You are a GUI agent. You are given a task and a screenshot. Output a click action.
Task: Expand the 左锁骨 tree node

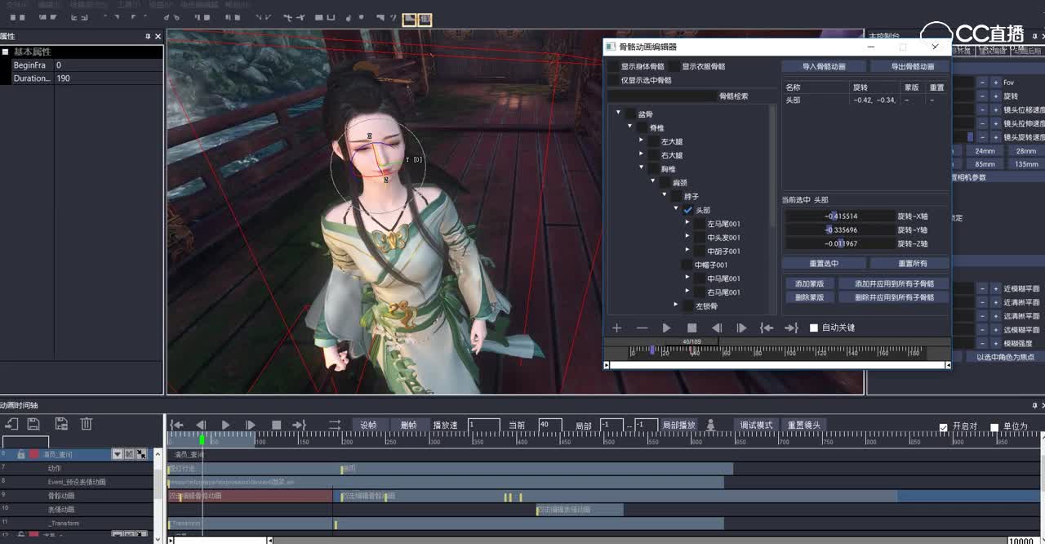[x=676, y=305]
